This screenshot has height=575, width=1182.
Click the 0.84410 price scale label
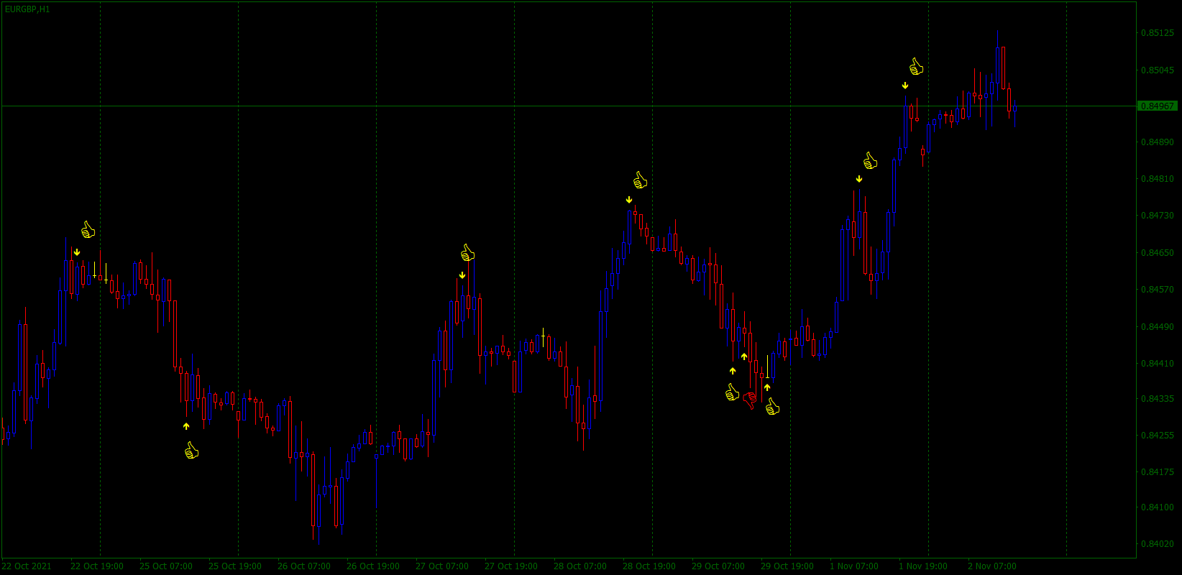tap(1158, 364)
